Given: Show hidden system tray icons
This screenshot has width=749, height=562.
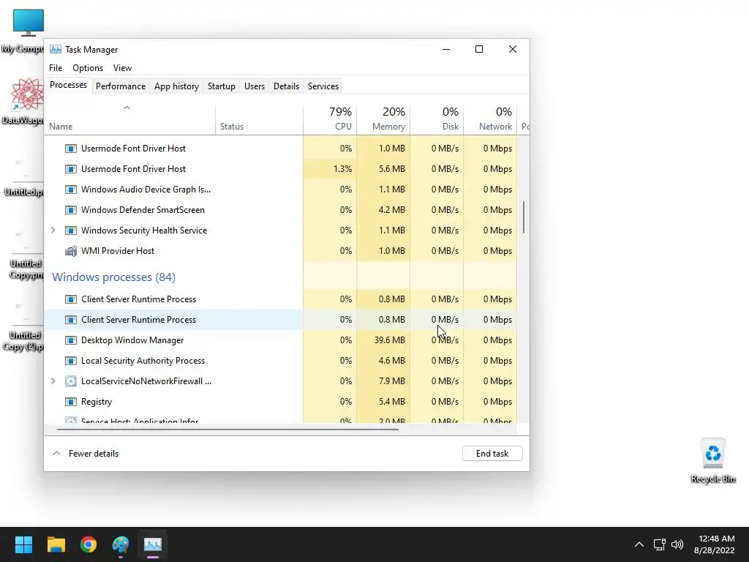Looking at the screenshot, I should coord(639,544).
